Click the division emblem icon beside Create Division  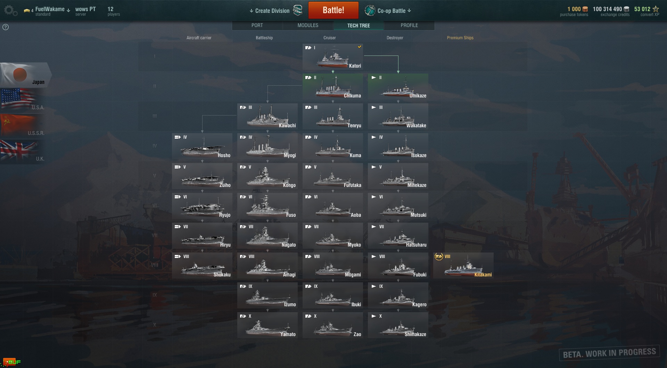(298, 10)
